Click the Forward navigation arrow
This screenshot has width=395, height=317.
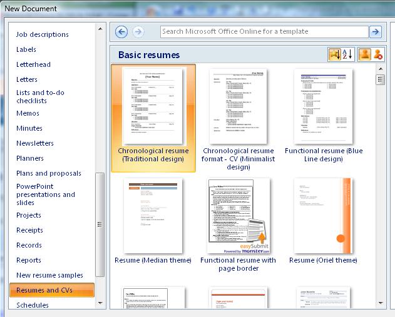click(x=138, y=32)
